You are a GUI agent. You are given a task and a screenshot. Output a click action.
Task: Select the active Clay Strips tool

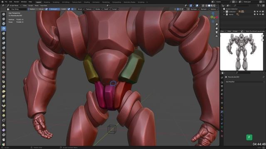(x=4, y=29)
